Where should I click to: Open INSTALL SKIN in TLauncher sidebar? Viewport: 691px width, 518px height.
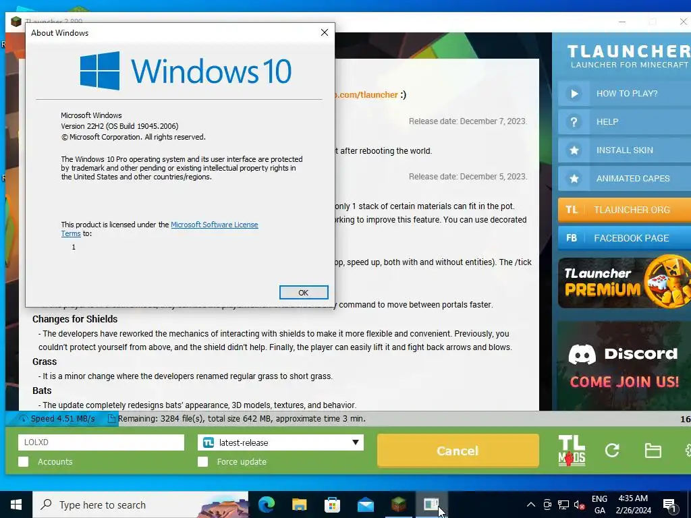tap(624, 150)
